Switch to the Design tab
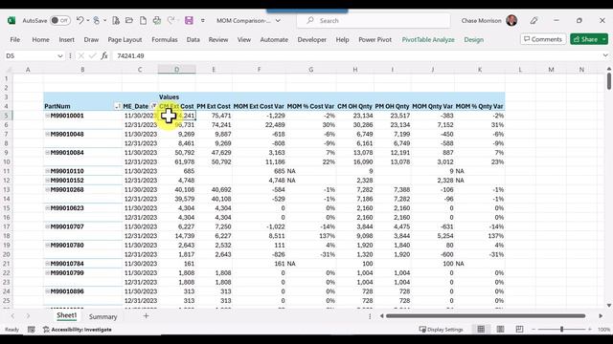Screen dimensions: 613x344 (473, 39)
